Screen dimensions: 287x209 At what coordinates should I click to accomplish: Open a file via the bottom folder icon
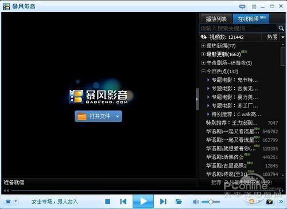[x=179, y=202]
